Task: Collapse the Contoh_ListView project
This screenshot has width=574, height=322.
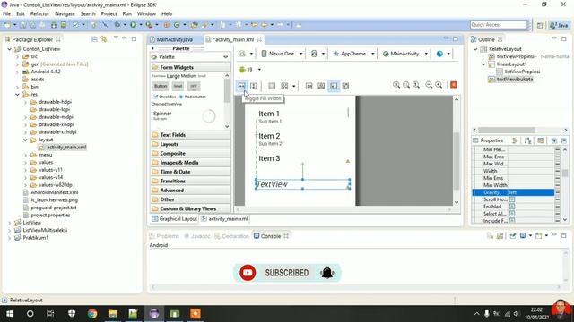Action: click(10, 49)
